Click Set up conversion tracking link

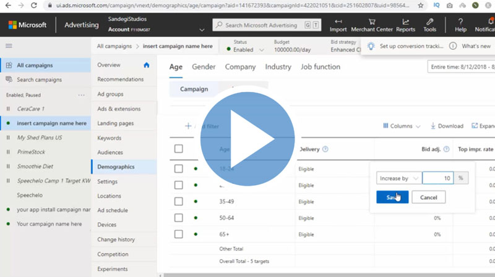[411, 46]
